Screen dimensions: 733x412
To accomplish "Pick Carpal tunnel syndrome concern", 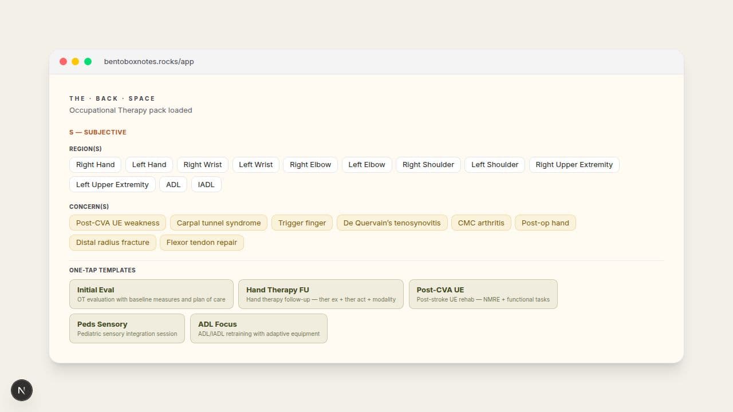I will click(219, 223).
